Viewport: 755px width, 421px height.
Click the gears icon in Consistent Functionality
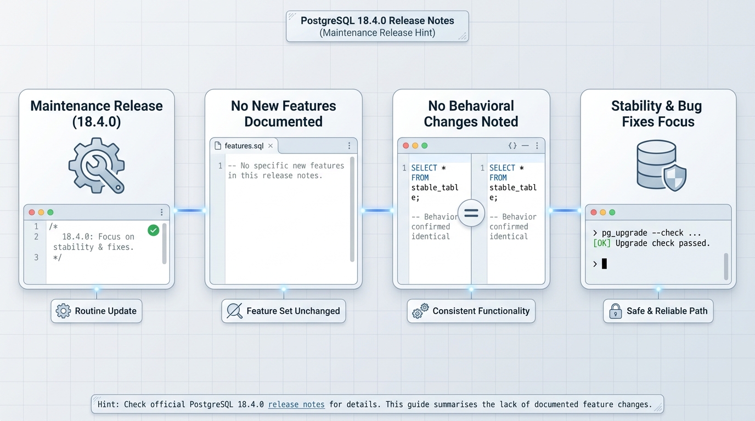(420, 311)
